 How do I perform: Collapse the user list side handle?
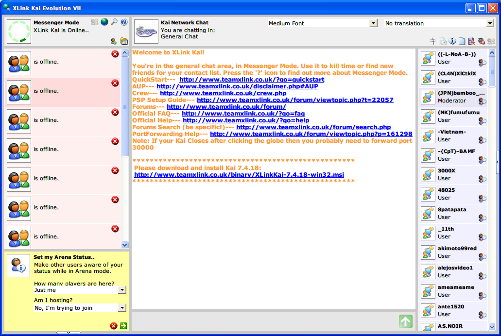coord(497,162)
